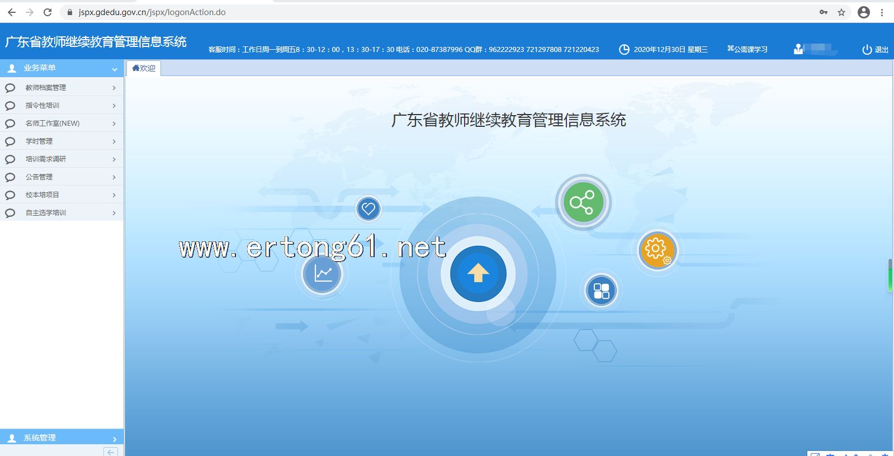Click the central upload arrow icon
This screenshot has width=894, height=456.
click(478, 274)
